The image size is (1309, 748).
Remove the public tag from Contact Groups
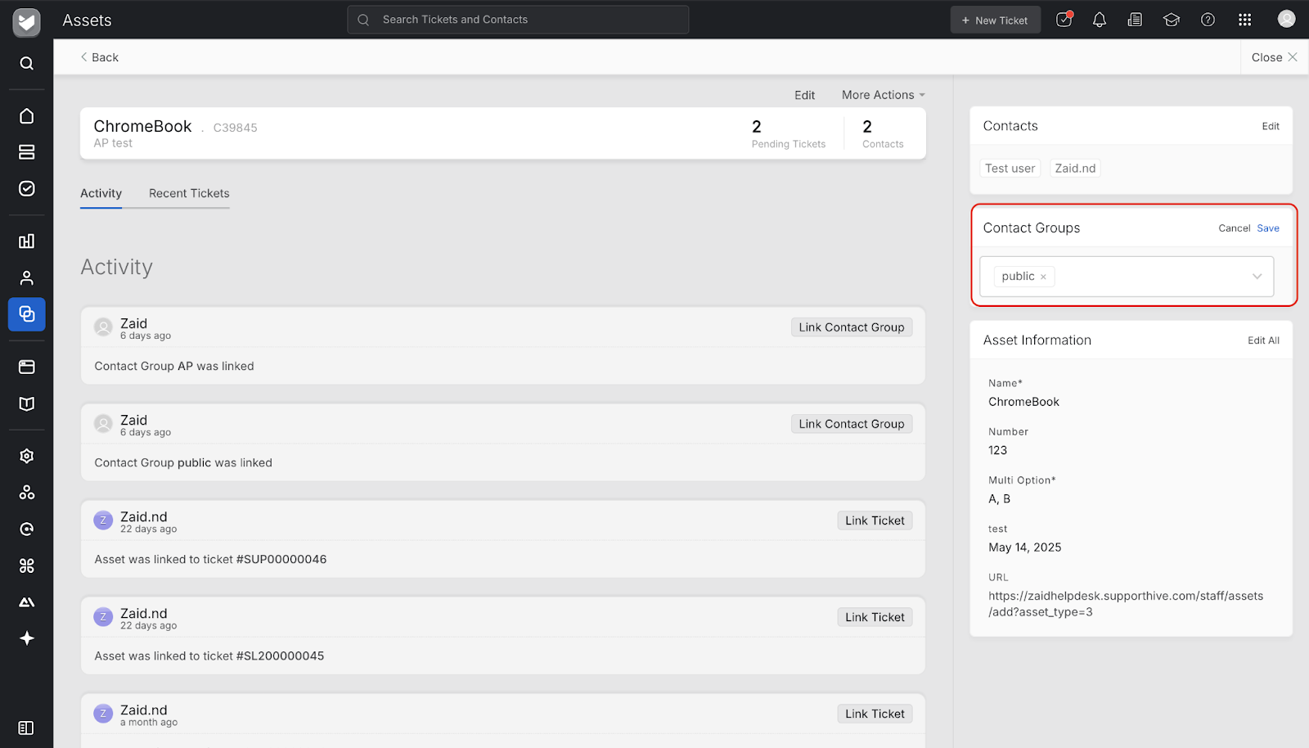1043,277
